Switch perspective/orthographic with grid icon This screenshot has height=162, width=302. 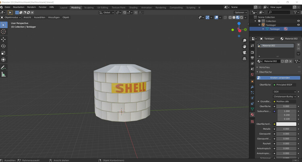click(244, 59)
